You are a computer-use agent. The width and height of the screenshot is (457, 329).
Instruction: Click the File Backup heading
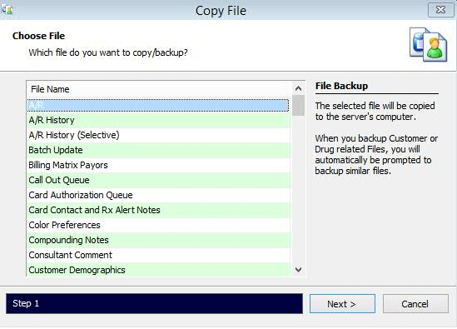click(341, 86)
